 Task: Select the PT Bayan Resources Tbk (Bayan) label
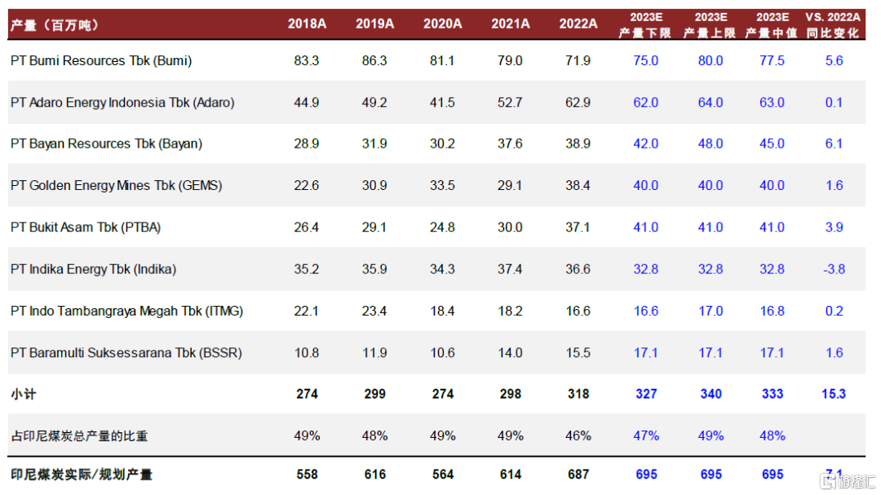point(106,144)
